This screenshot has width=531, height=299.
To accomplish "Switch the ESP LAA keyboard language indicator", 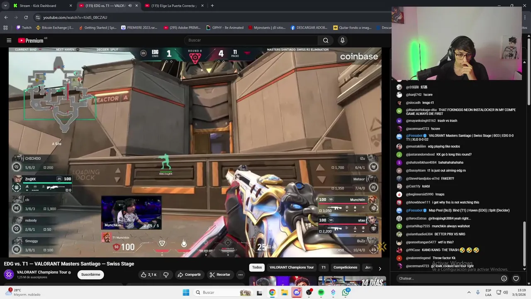I will click(488, 292).
